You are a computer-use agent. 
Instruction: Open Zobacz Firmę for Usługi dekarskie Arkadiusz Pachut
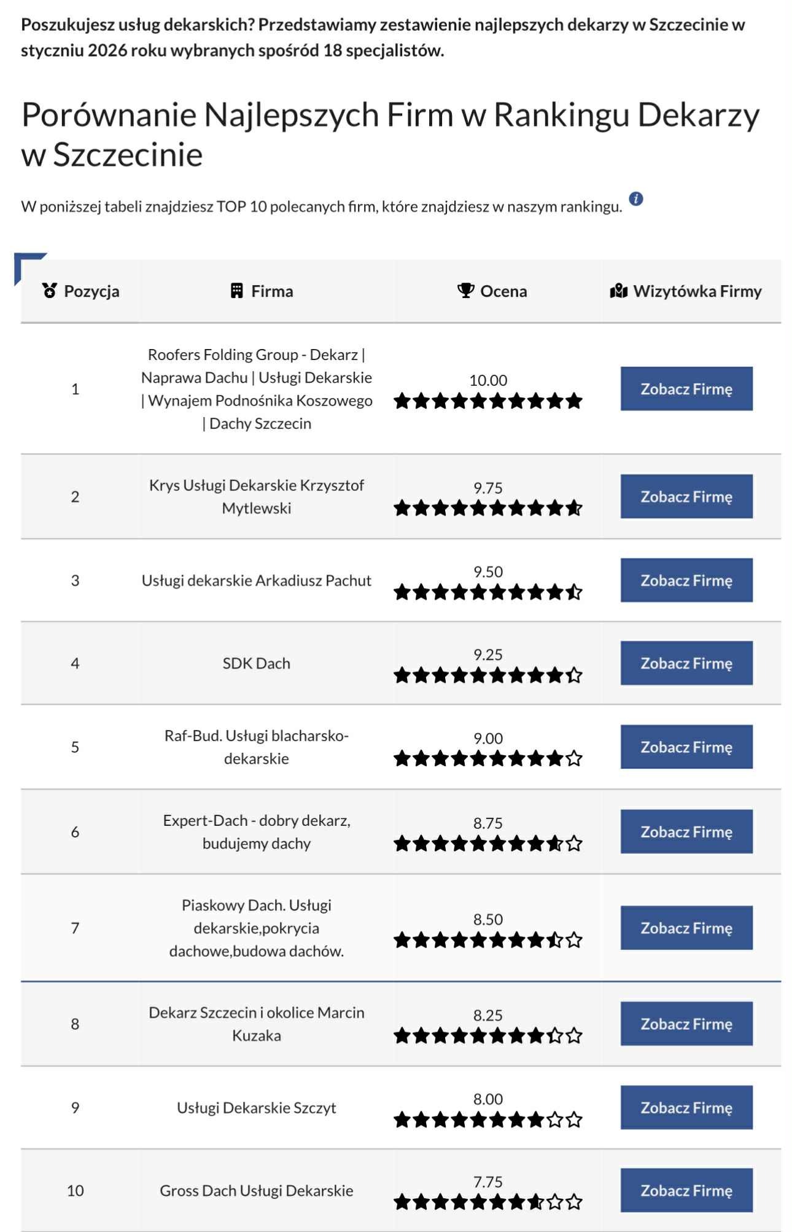[x=686, y=579]
